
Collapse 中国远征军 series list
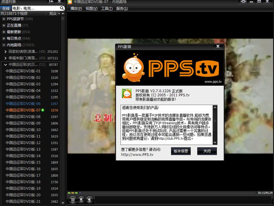[5, 65]
